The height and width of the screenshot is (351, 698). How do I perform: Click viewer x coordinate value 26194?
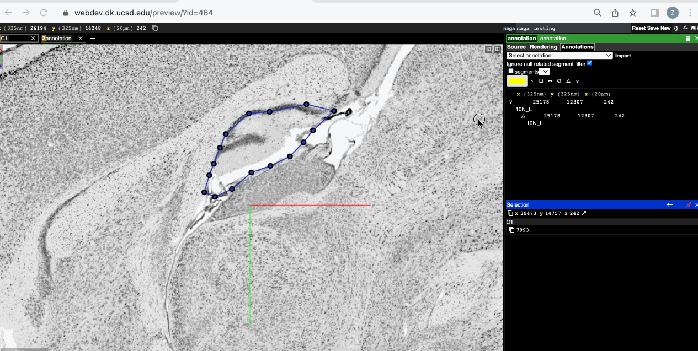[x=38, y=28]
